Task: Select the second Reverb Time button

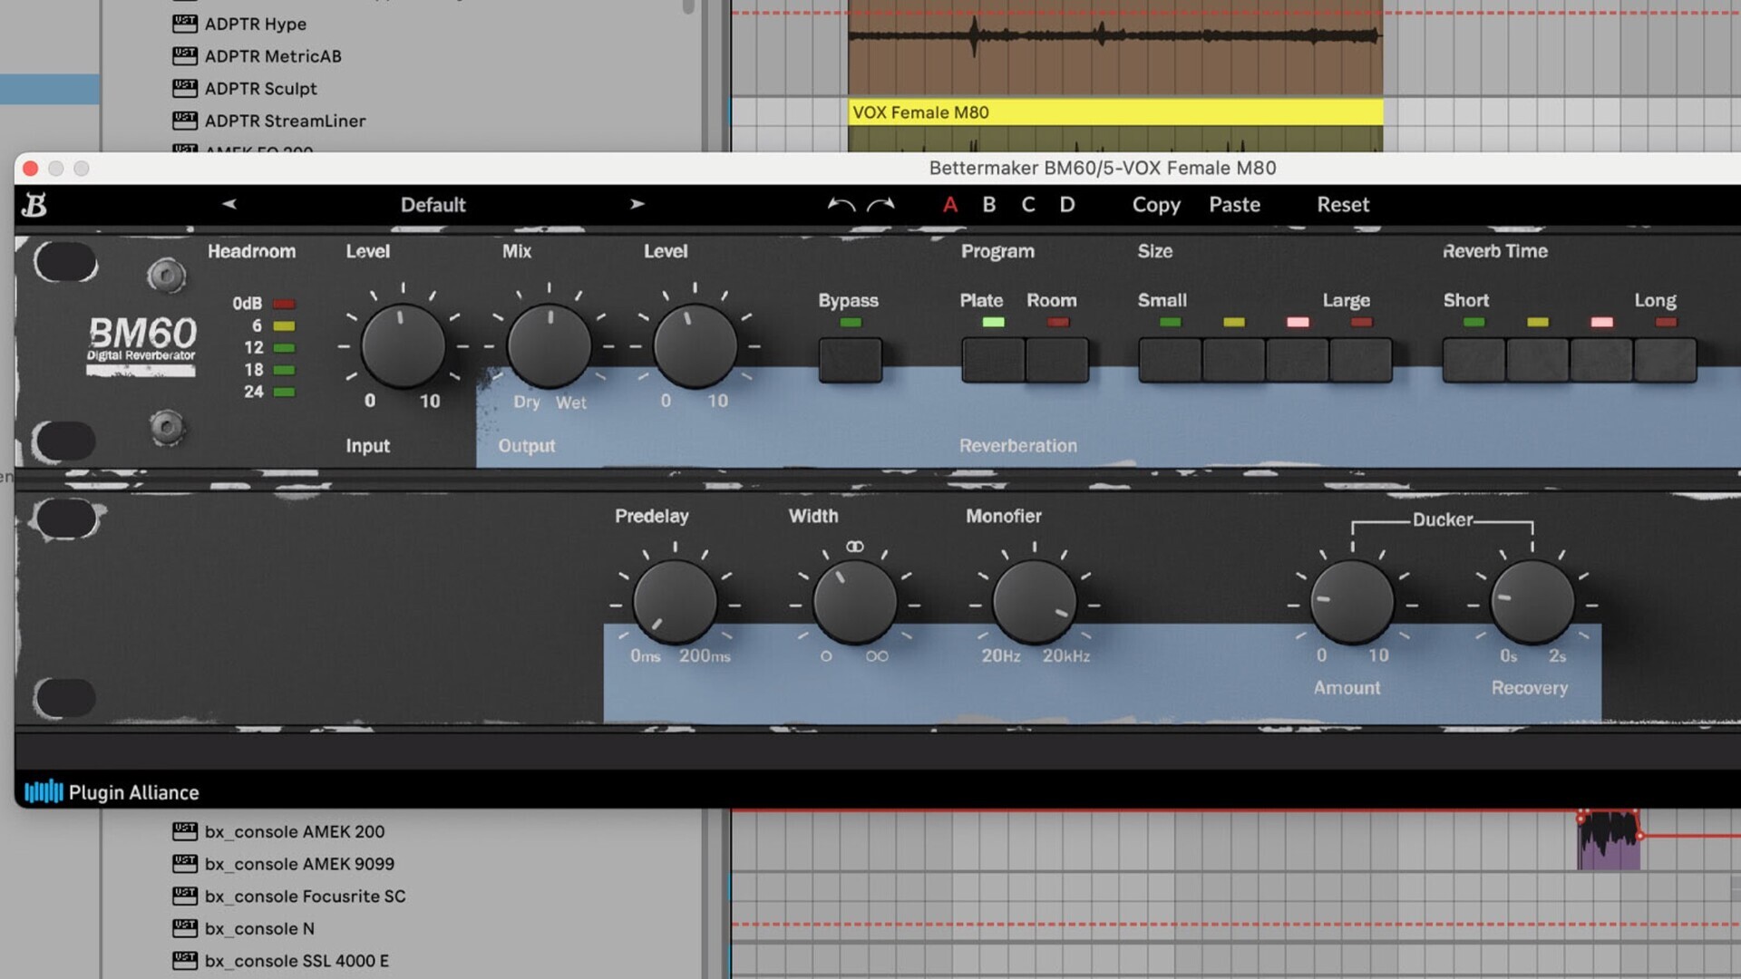Action: [x=1538, y=360]
